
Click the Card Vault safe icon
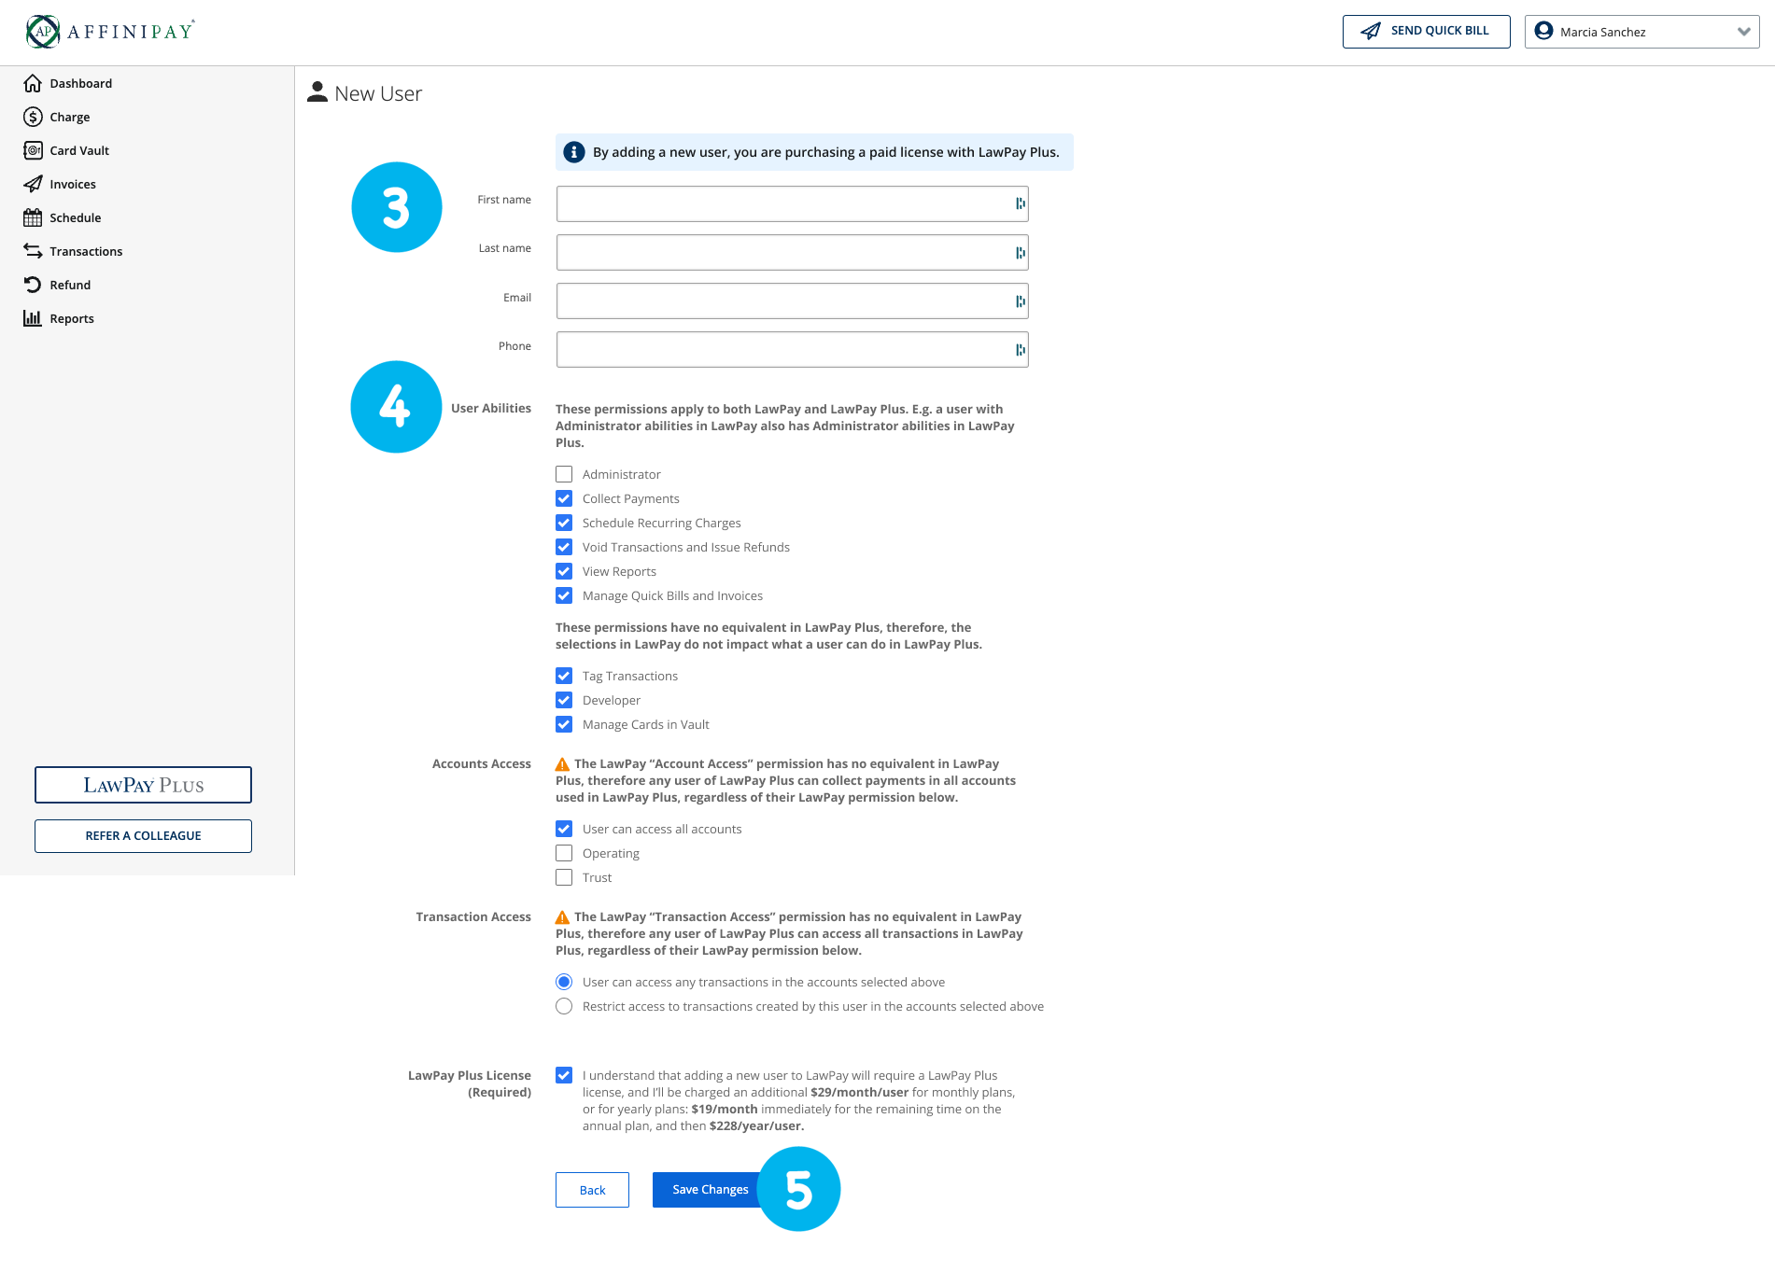pyautogui.click(x=33, y=150)
